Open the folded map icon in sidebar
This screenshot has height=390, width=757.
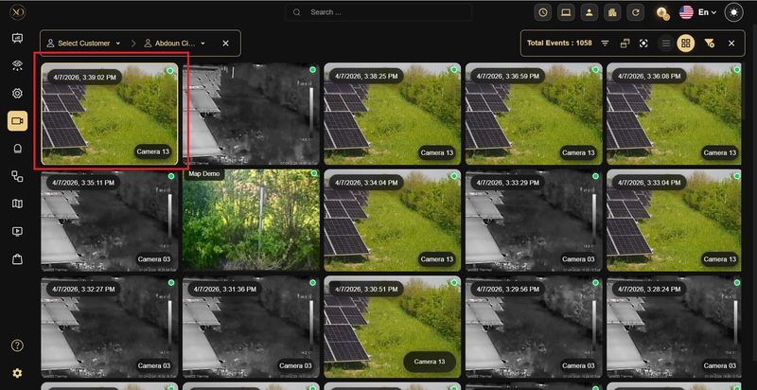tap(17, 204)
